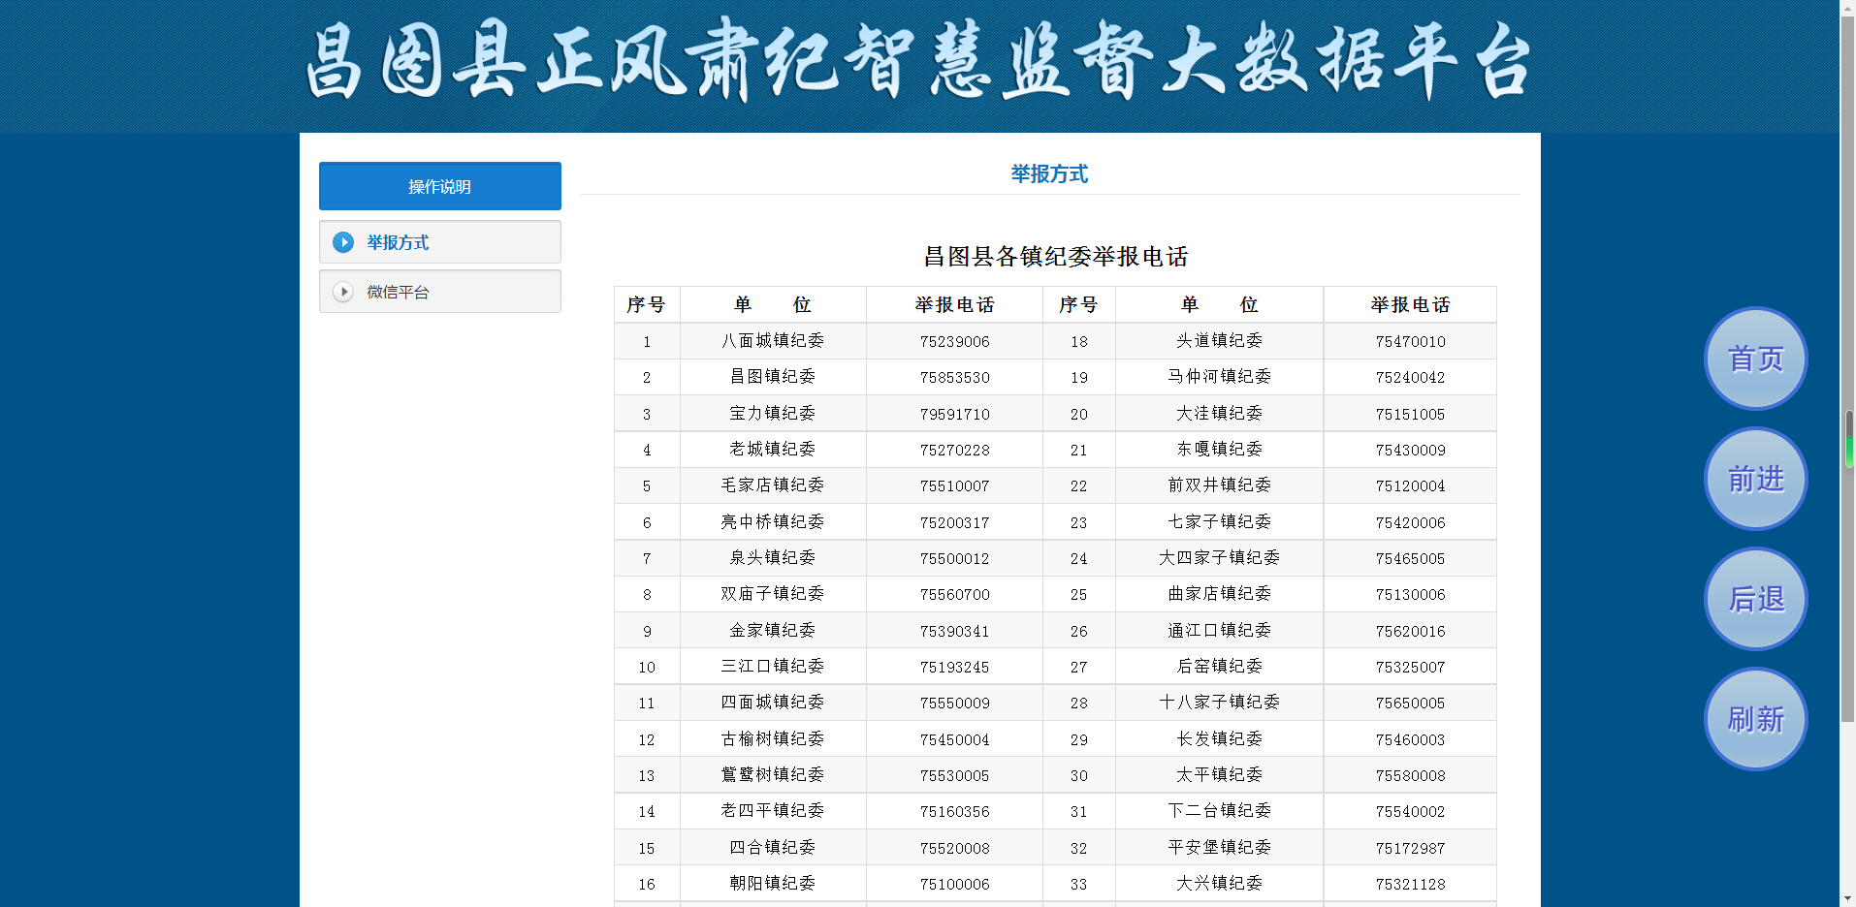
Task: Select the cell 通江口镇纪委
Action: click(x=1220, y=631)
